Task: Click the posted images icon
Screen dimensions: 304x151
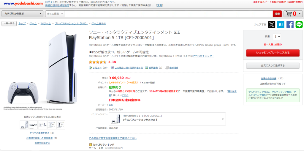Action: [x=147, y=68]
